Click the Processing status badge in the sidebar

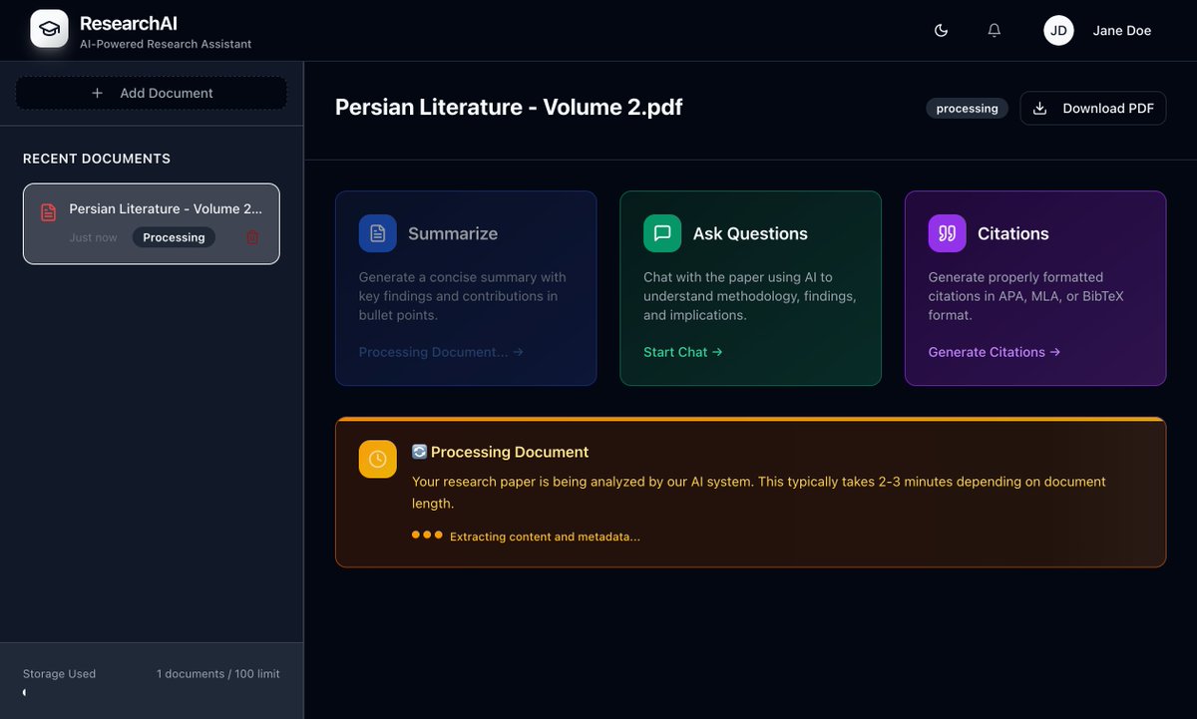[x=174, y=237]
